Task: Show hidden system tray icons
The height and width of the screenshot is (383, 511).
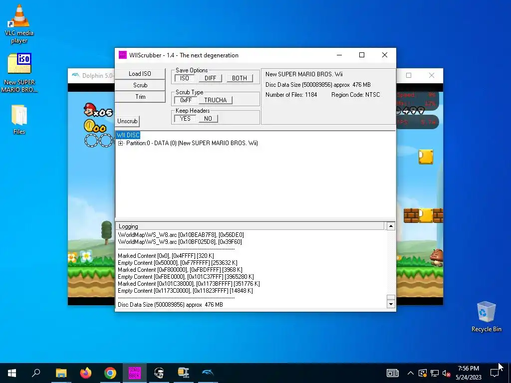Action: [411, 373]
